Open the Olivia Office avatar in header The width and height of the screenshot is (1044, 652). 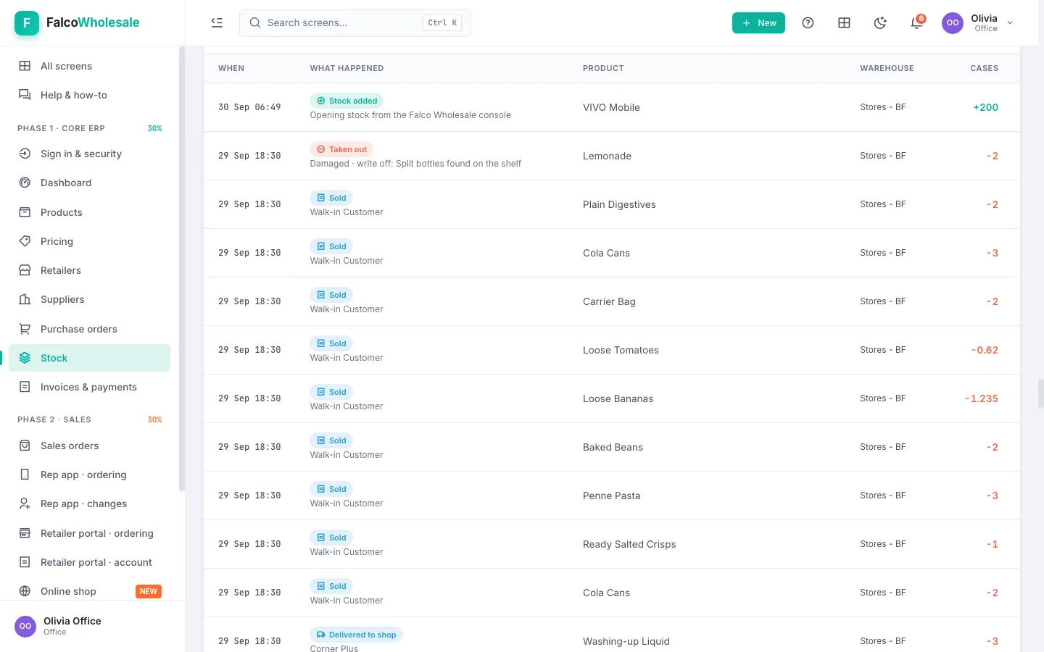coord(953,22)
